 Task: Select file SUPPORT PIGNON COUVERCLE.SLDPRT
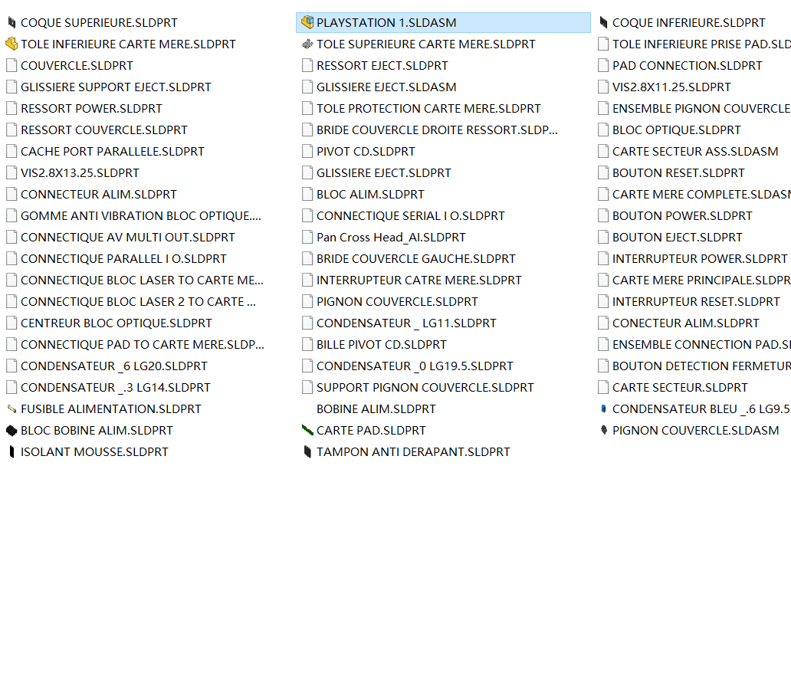click(x=425, y=387)
